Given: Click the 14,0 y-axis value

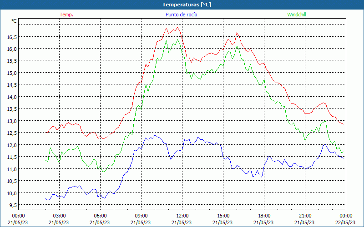Looking at the screenshot, I should click(12, 97).
